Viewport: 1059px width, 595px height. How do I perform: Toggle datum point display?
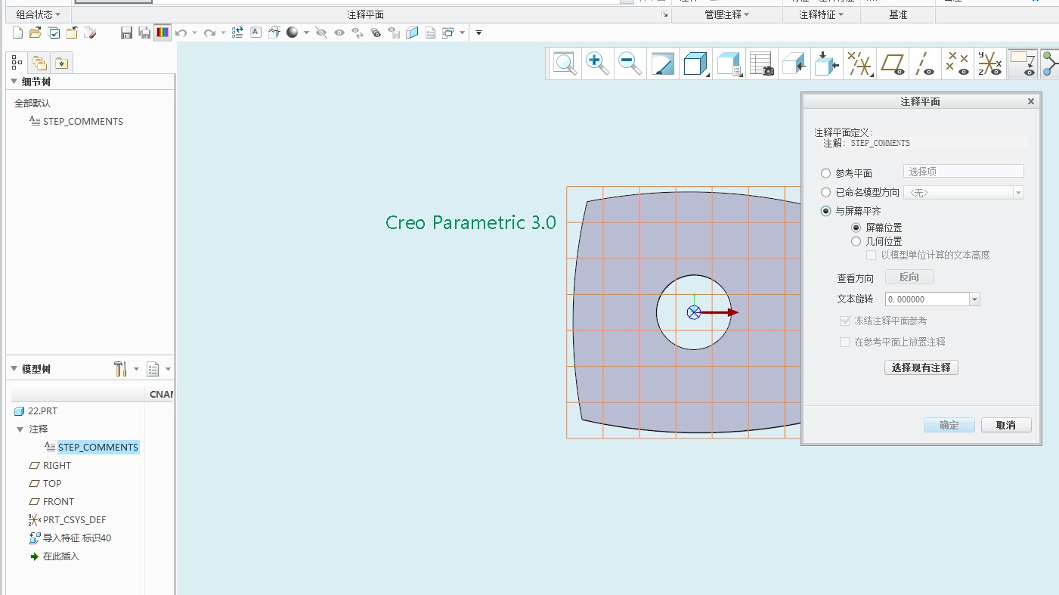coord(958,64)
